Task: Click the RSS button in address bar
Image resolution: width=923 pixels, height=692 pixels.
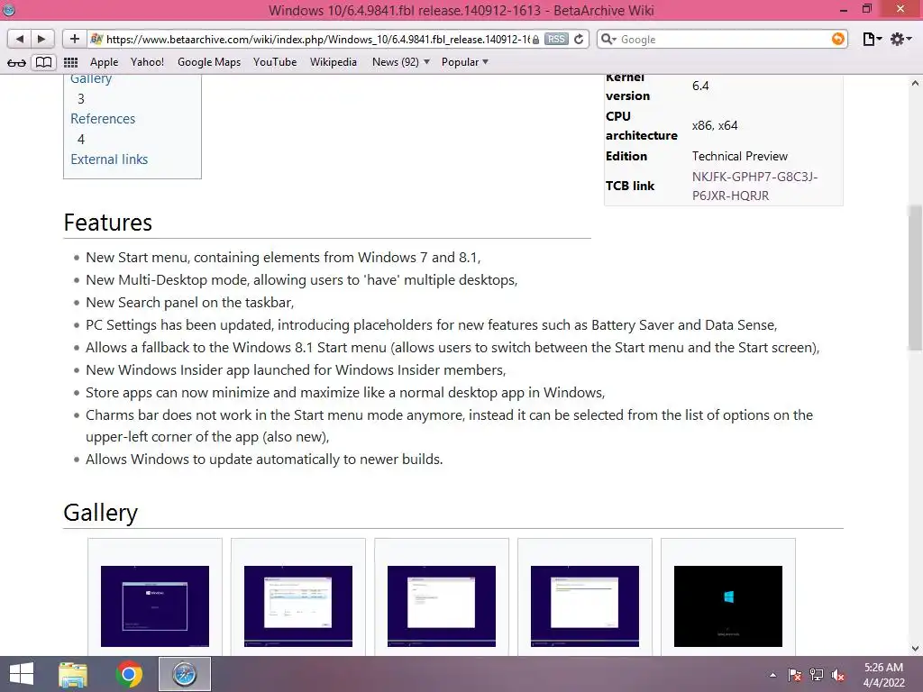Action: coord(555,39)
